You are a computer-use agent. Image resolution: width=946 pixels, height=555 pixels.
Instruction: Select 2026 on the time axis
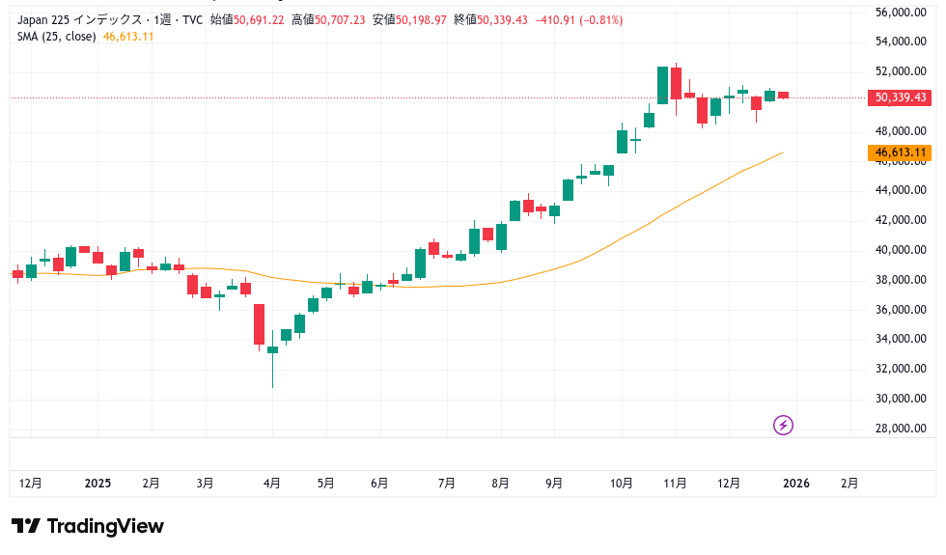coord(796,483)
